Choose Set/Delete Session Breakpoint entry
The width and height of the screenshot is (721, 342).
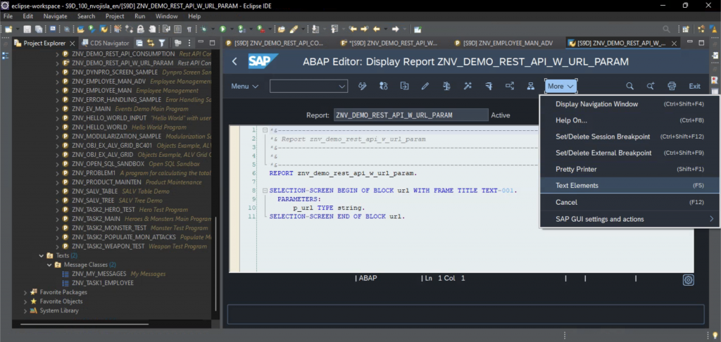coord(629,137)
